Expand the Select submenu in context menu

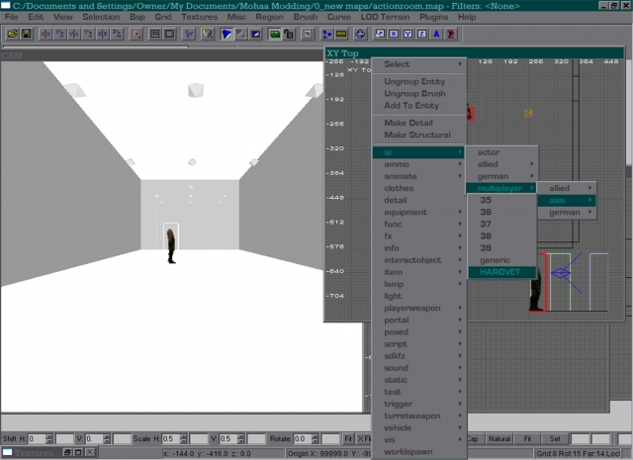419,64
